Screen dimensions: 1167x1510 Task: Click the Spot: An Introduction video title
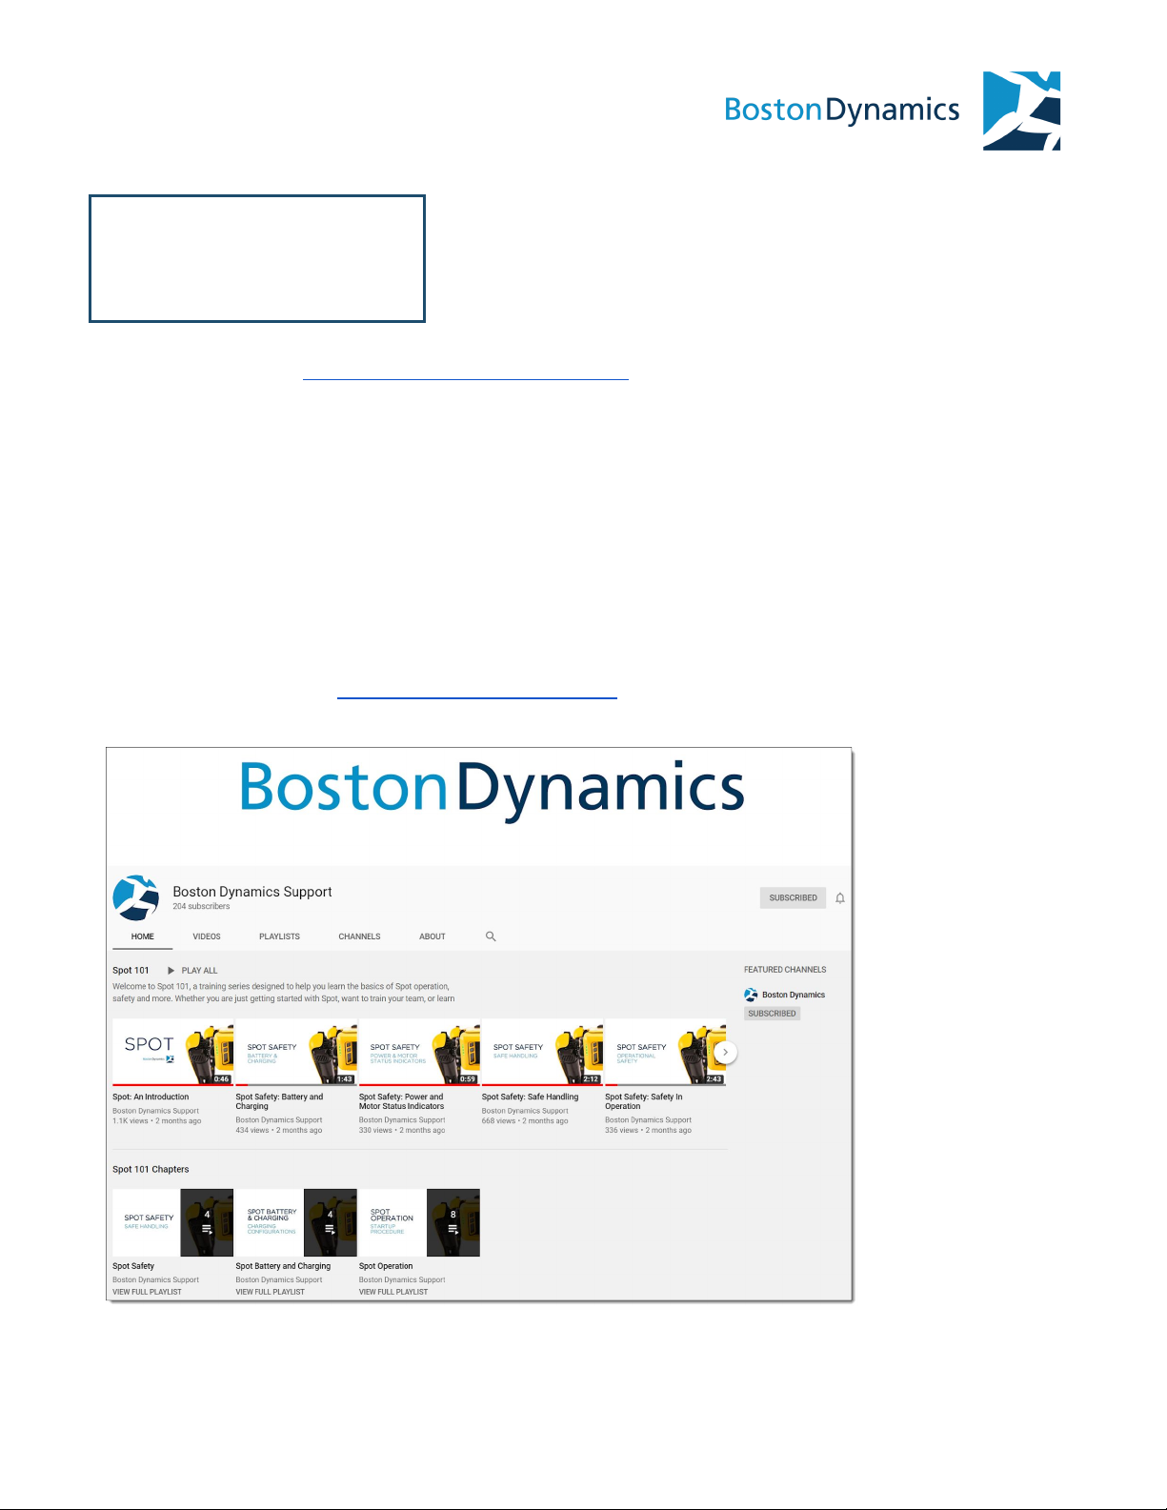coord(151,1097)
